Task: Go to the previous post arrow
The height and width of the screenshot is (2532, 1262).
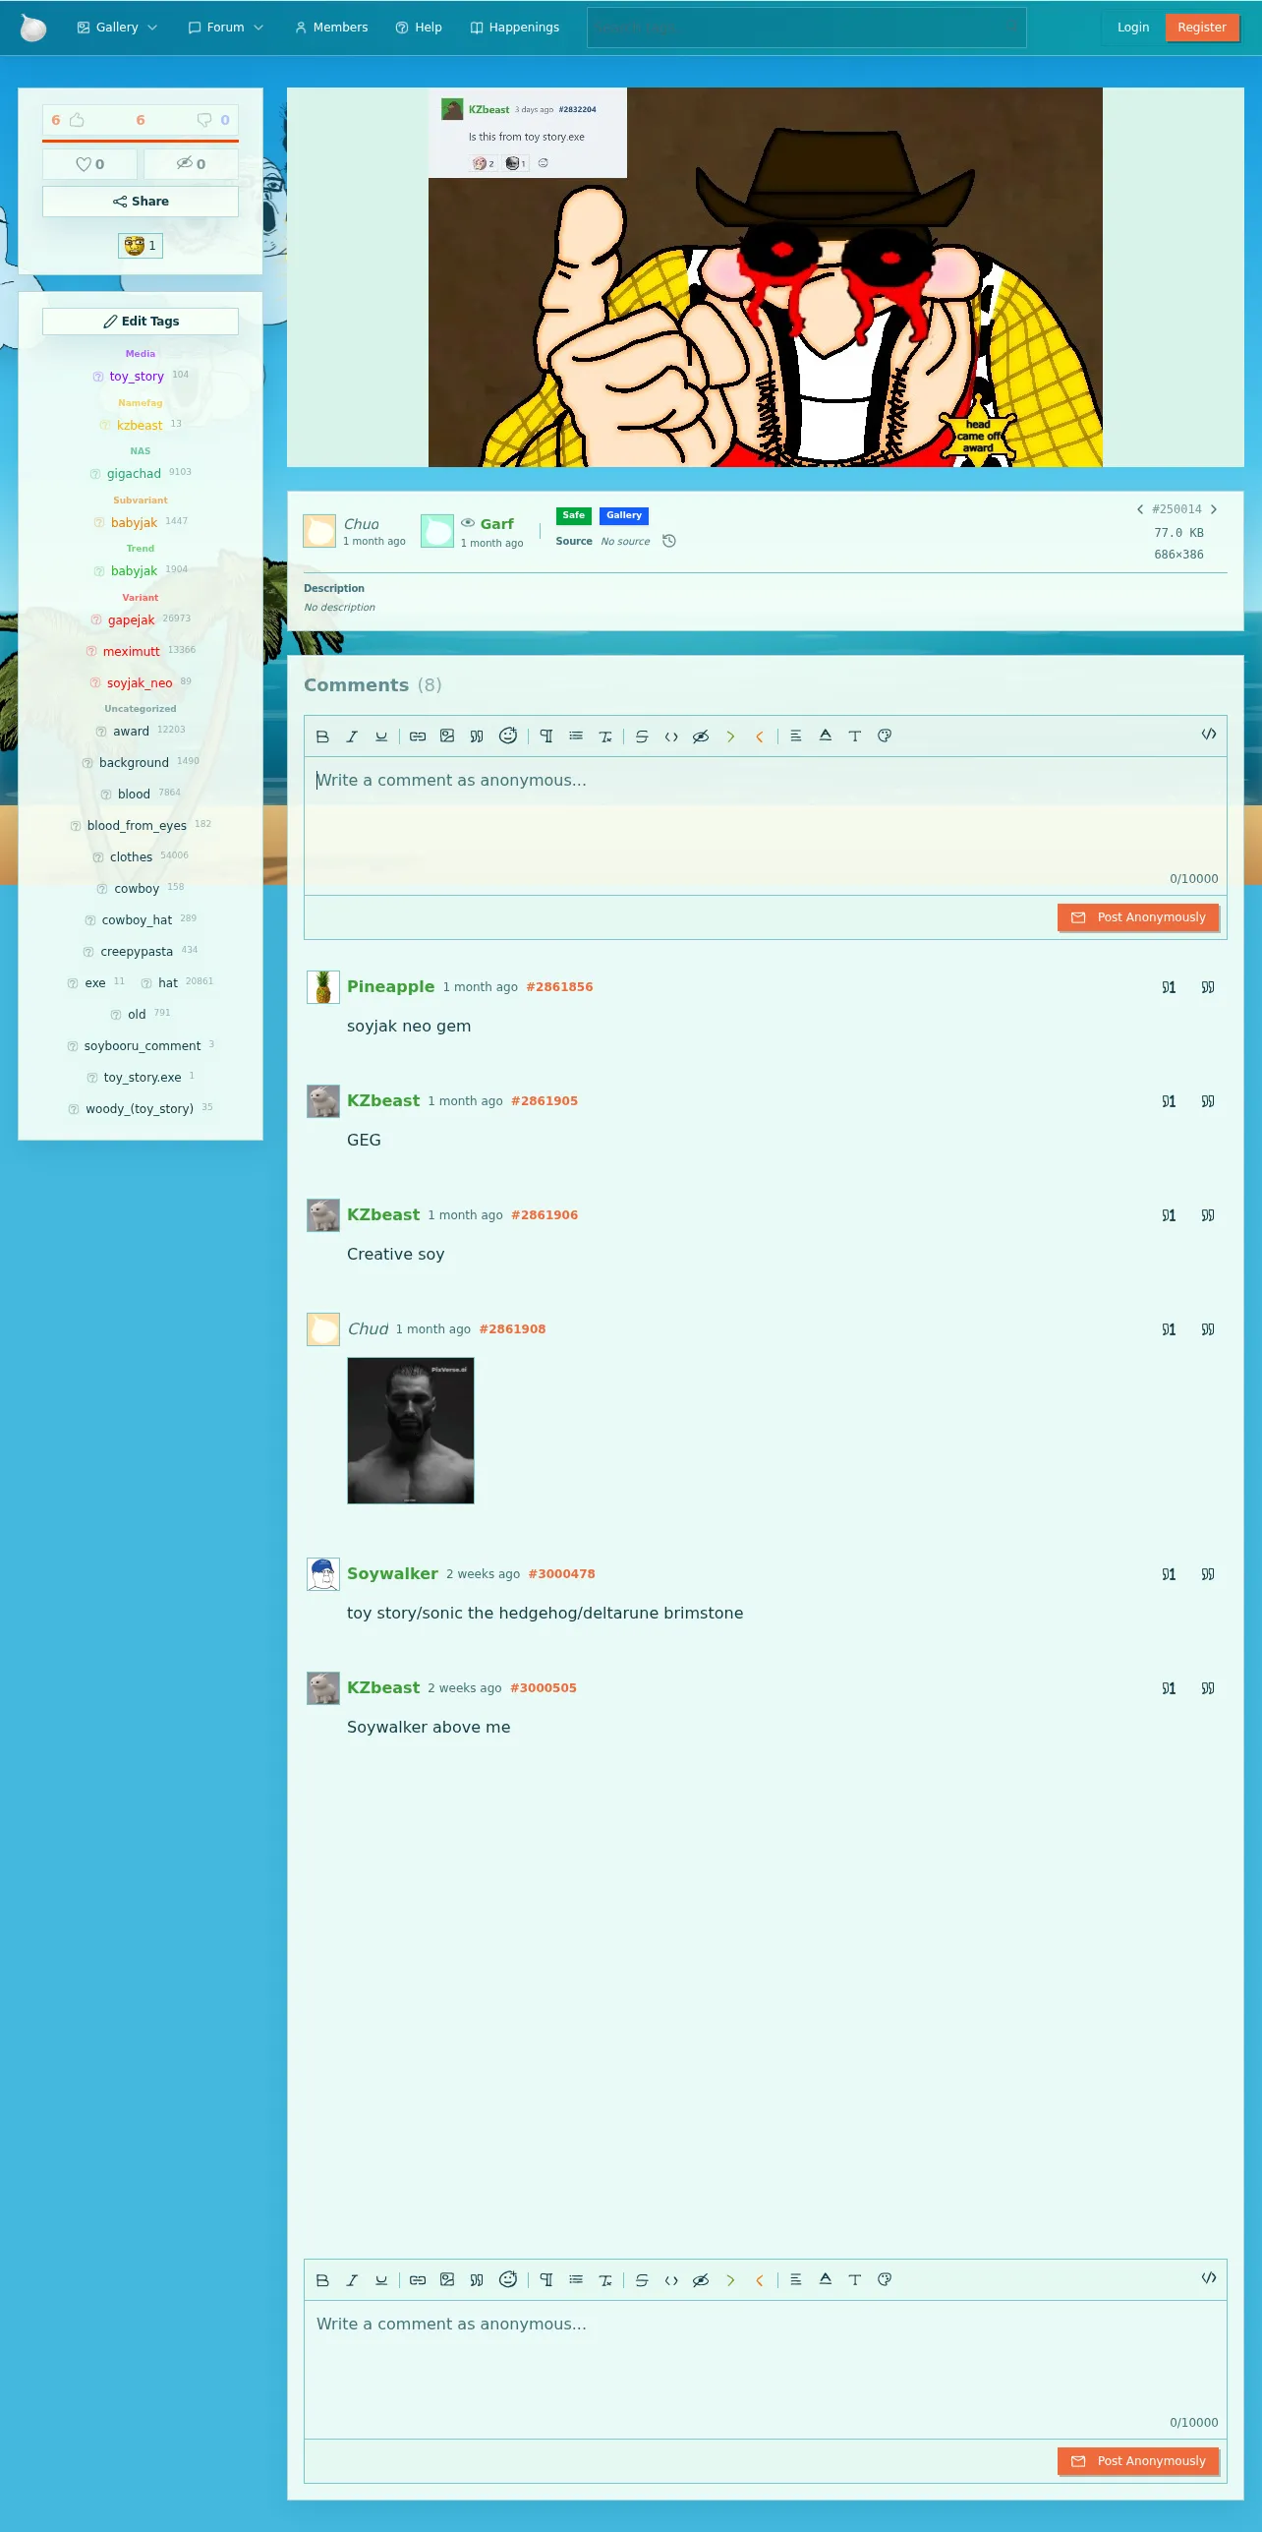Action: coord(1140,509)
